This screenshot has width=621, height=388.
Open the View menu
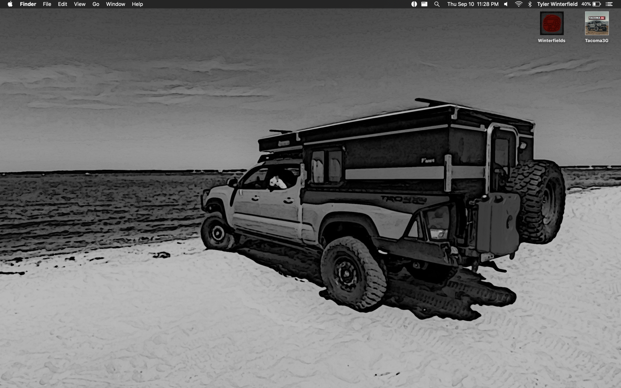[x=79, y=4]
